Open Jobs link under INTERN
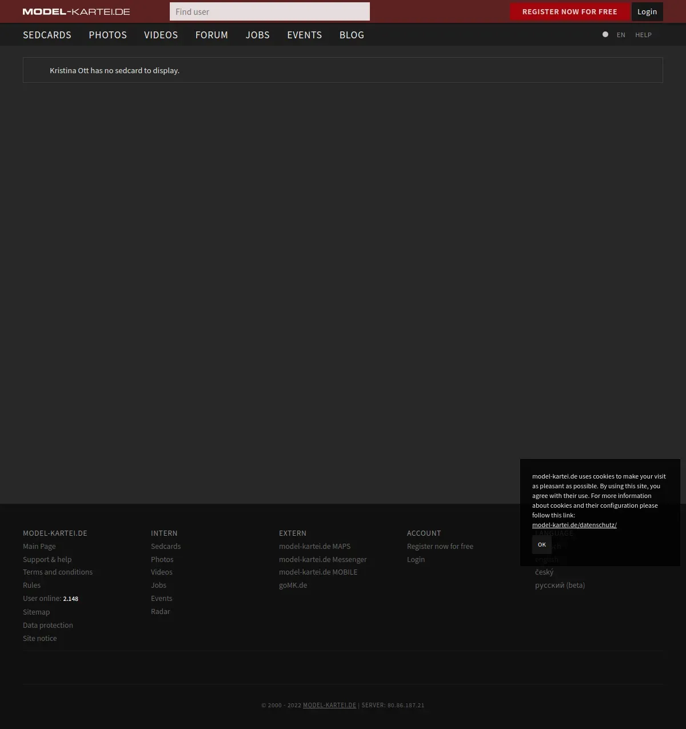The height and width of the screenshot is (729, 686). pos(159,585)
